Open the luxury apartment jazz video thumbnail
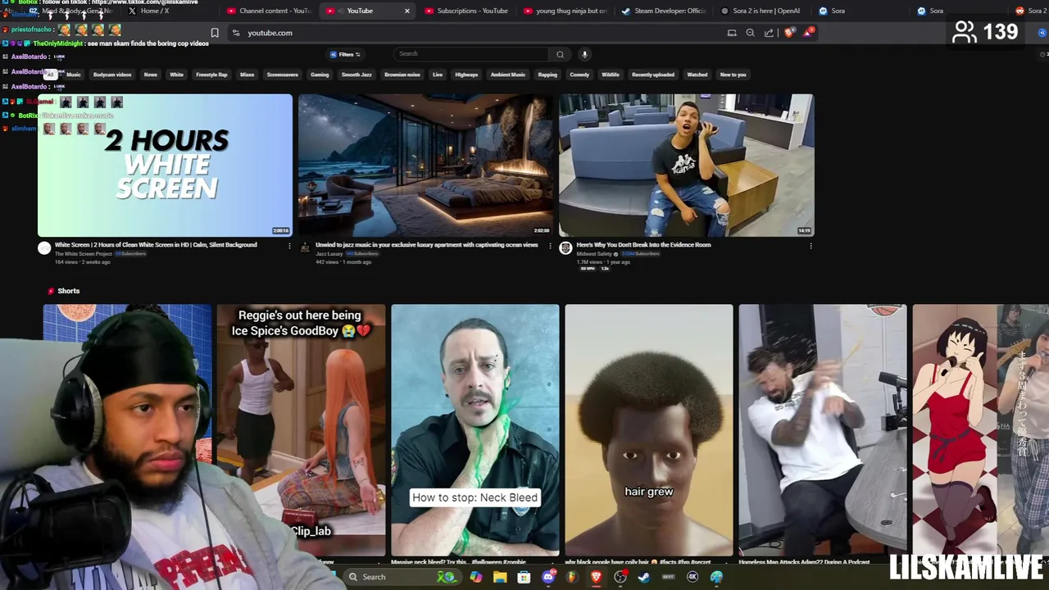This screenshot has height=590, width=1049. coord(425,166)
